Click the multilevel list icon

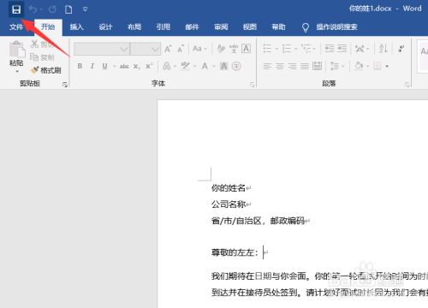click(x=306, y=49)
